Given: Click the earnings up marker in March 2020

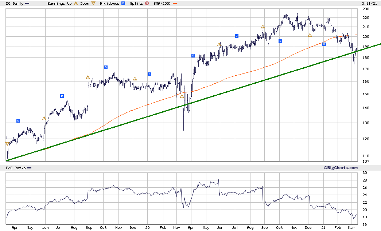Looking at the screenshot, I should 182,96.
